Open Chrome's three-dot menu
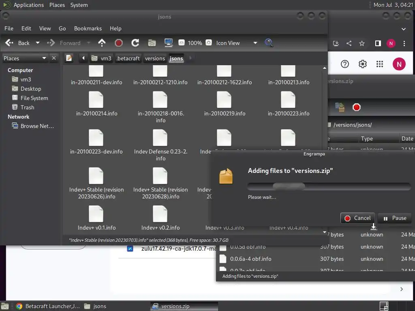Image resolution: width=415 pixels, height=311 pixels. point(404,43)
